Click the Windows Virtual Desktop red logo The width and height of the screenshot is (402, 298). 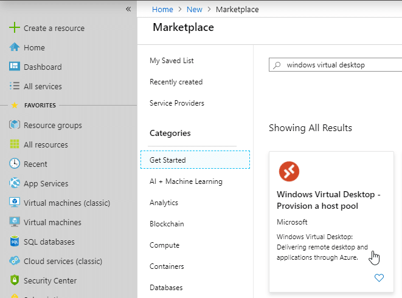289,171
